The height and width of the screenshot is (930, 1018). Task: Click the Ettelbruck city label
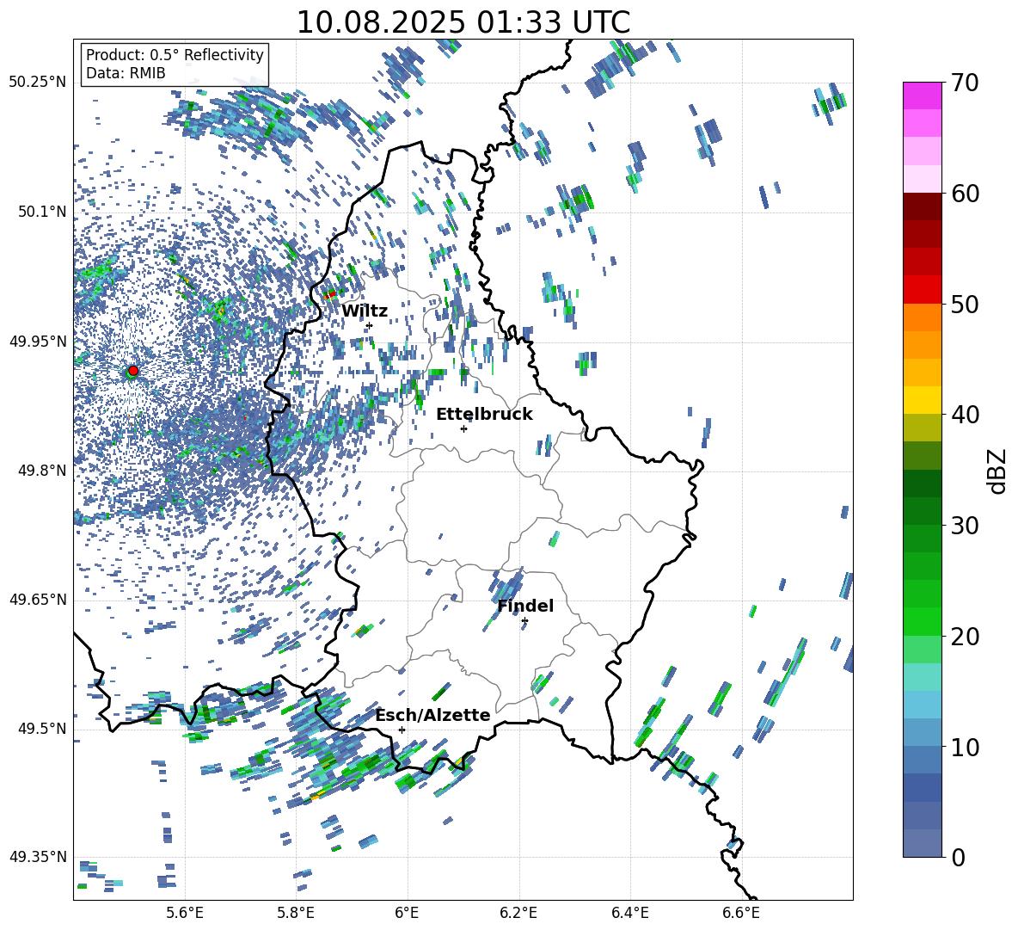point(484,415)
